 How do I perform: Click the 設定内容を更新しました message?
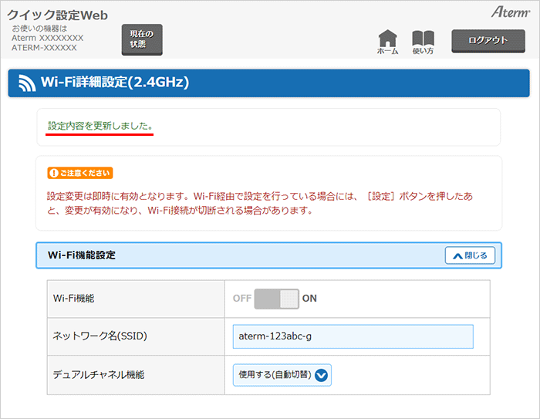100,125
